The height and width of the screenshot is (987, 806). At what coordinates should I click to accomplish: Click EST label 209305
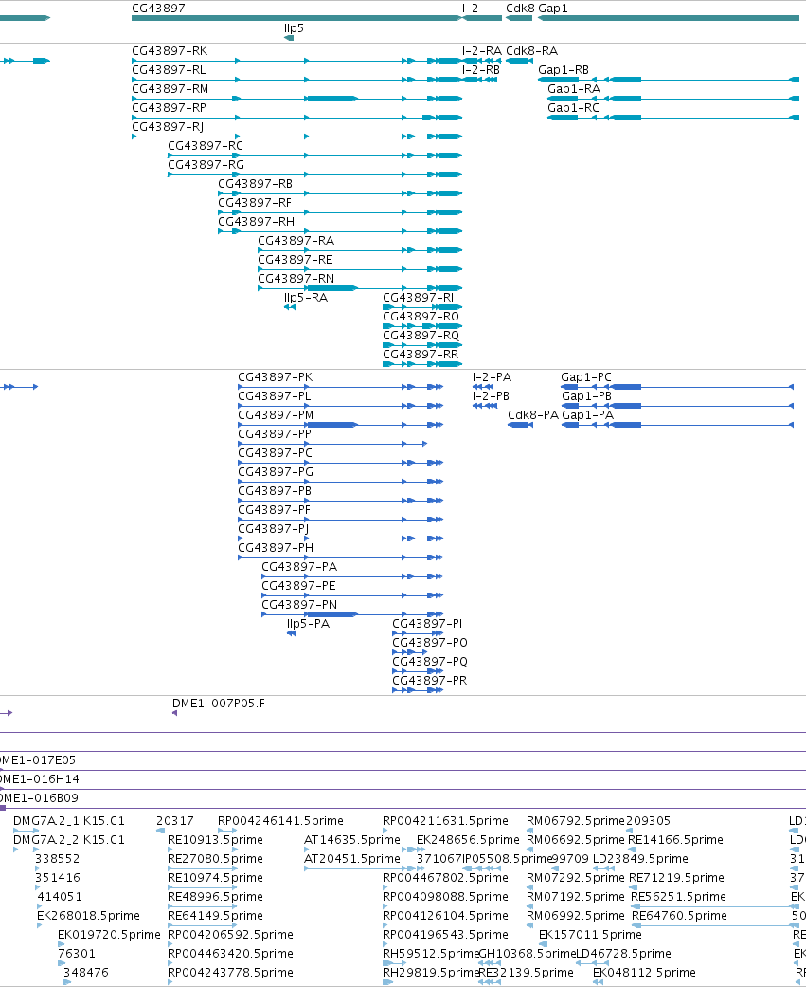point(648,821)
